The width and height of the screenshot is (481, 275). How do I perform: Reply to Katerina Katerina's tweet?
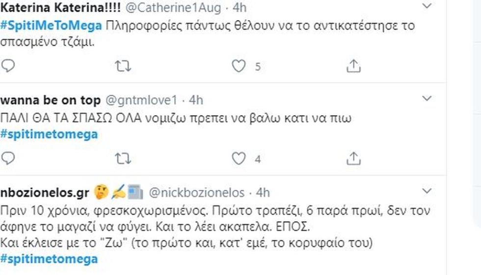point(8,66)
